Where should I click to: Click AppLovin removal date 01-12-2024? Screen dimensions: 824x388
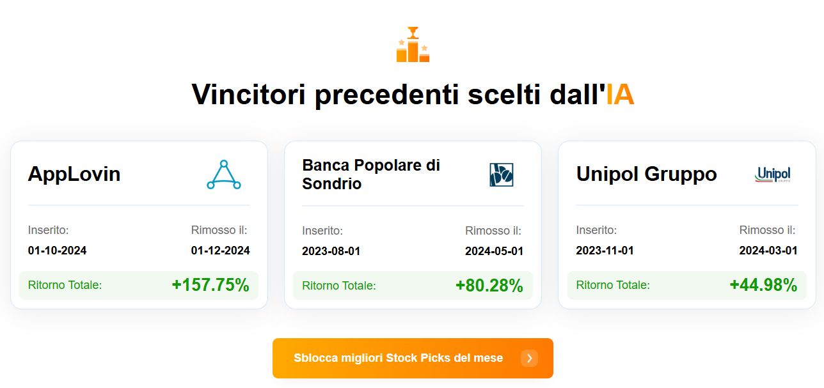220,251
